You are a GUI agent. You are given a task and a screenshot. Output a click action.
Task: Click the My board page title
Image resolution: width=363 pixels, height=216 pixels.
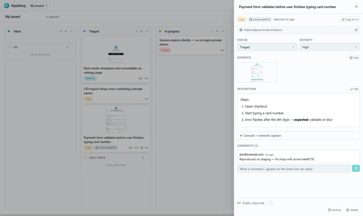(x=13, y=17)
